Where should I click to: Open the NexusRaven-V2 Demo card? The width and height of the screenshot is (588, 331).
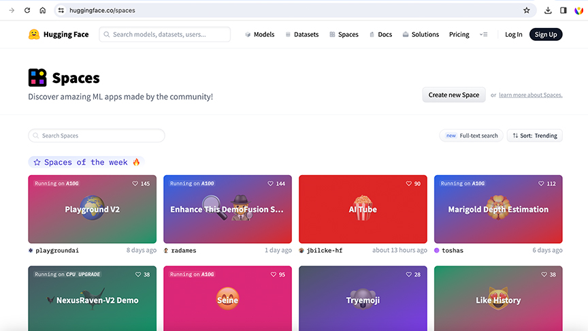[93, 299]
